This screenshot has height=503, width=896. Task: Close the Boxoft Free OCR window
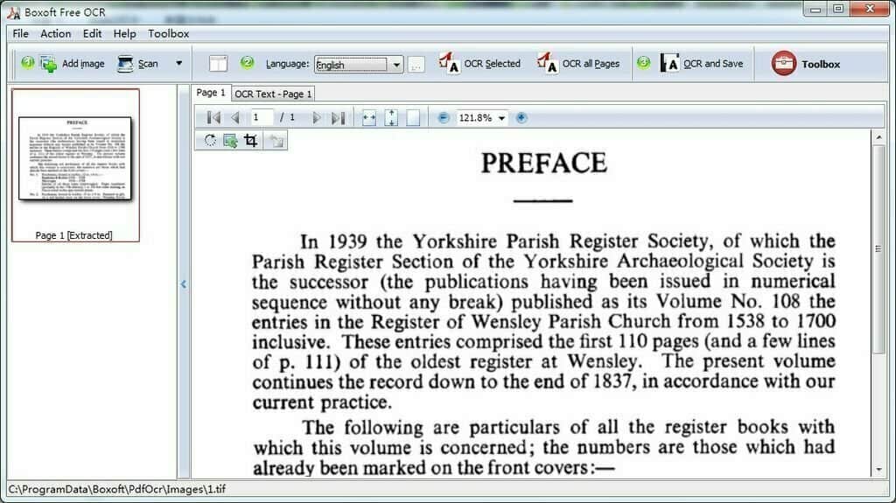[x=870, y=9]
